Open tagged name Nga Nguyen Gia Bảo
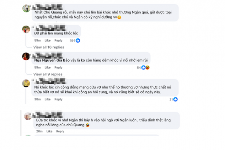The height and width of the screenshot is (150, 225). click(x=52, y=60)
